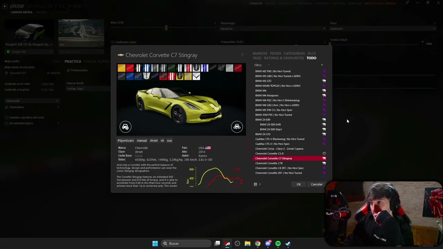Click the round badge on Chevrolet Corvette C5-R row
Image resolution: width=443 pixels, height=249 pixels.
(x=324, y=154)
